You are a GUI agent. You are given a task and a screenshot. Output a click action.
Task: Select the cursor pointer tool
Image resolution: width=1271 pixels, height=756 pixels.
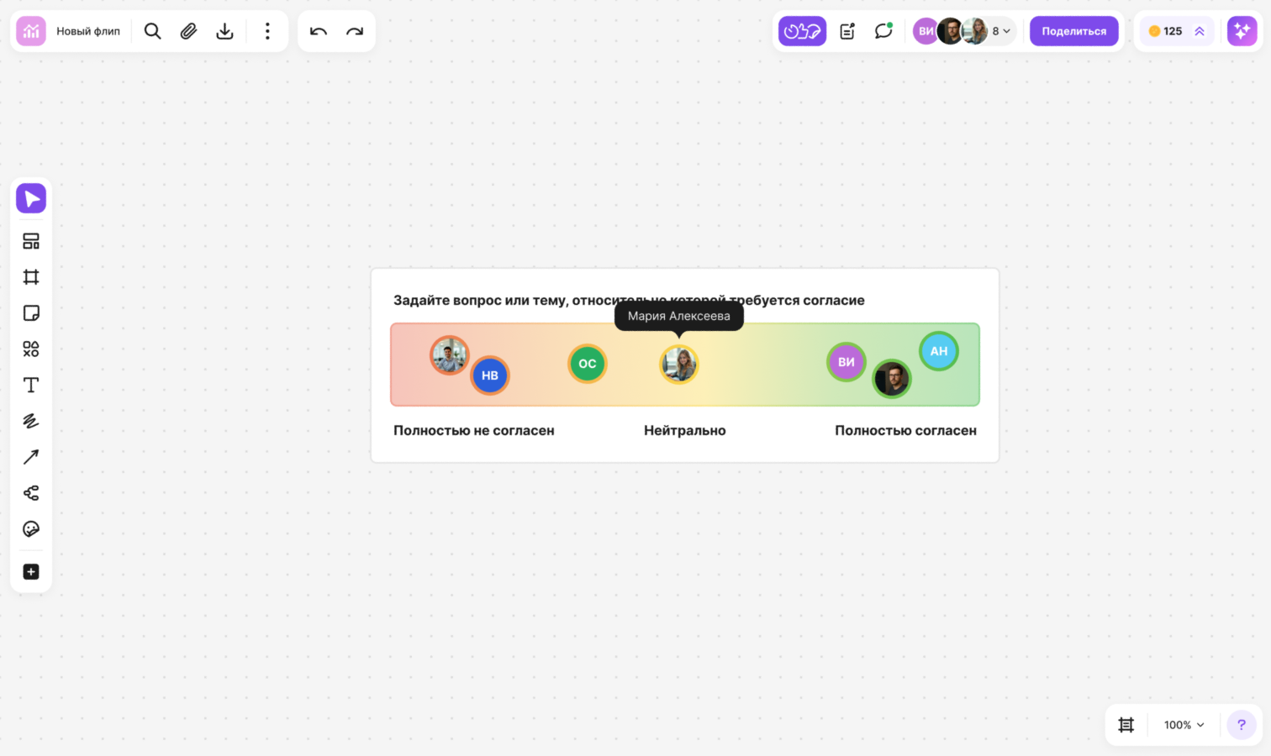coord(31,198)
